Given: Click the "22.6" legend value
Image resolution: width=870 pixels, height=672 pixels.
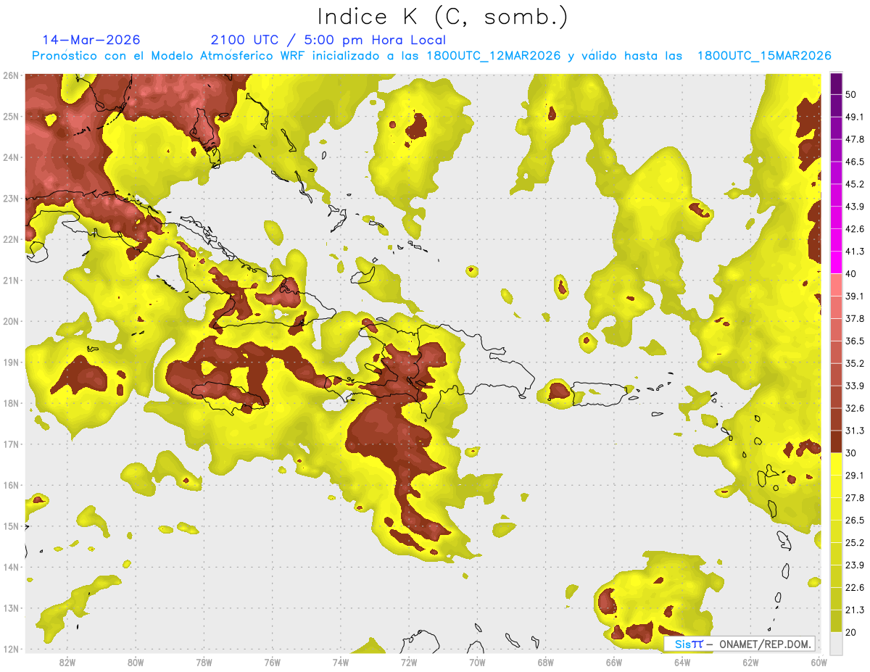Looking at the screenshot, I should point(855,588).
